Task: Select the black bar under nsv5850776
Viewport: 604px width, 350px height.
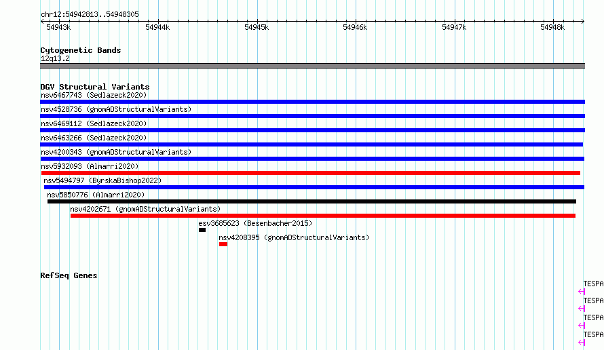Action: tap(312, 201)
